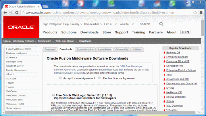Viewport: 206px width, 116px height.
Task: Open the Communities dropdown
Action: (x=93, y=24)
